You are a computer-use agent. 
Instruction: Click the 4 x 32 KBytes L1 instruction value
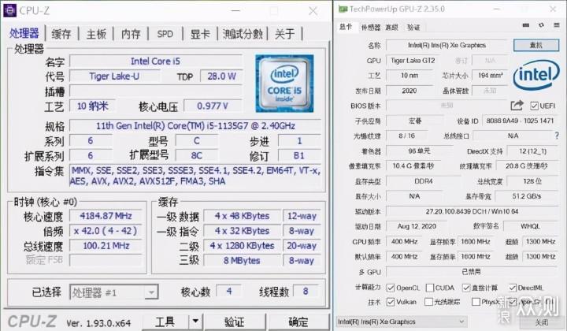tap(242, 231)
